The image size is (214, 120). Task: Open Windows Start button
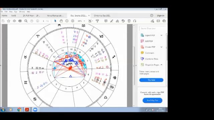point(3,110)
